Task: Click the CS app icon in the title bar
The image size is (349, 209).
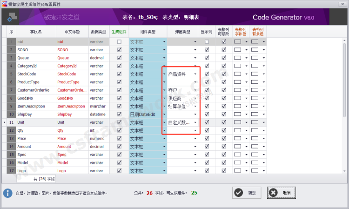Action: coord(5,4)
